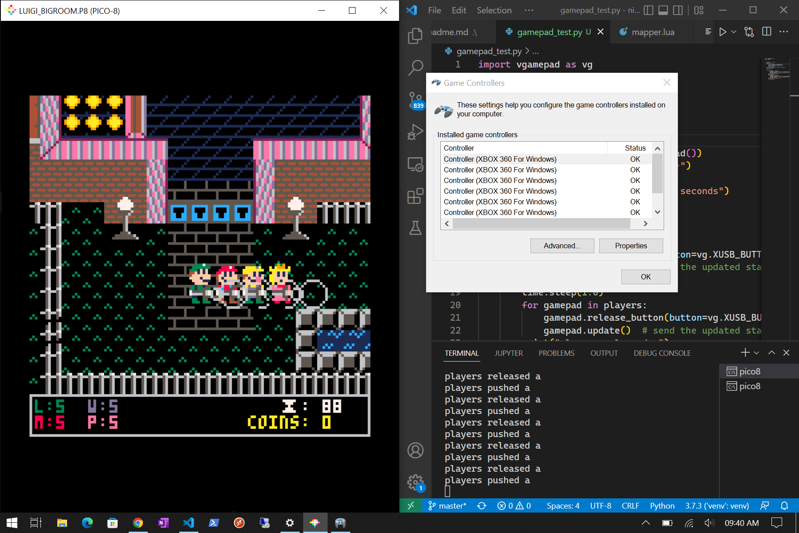Maximize the terminal panel with chevron up

tap(772, 353)
